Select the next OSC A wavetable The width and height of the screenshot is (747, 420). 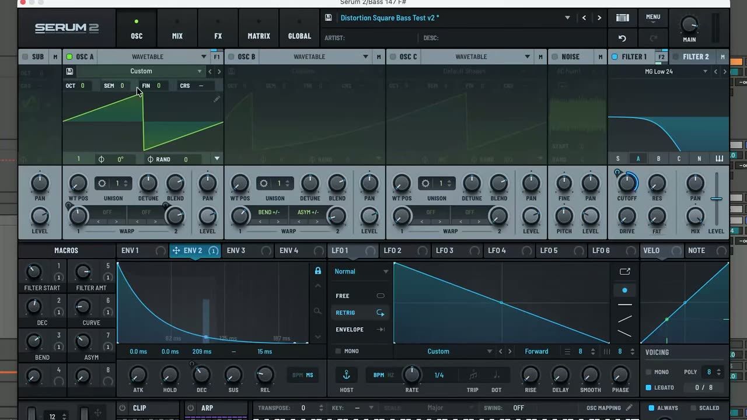(x=219, y=72)
